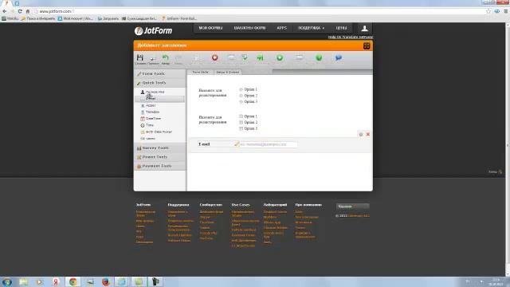Delete the E-mail field with red X

(x=368, y=134)
